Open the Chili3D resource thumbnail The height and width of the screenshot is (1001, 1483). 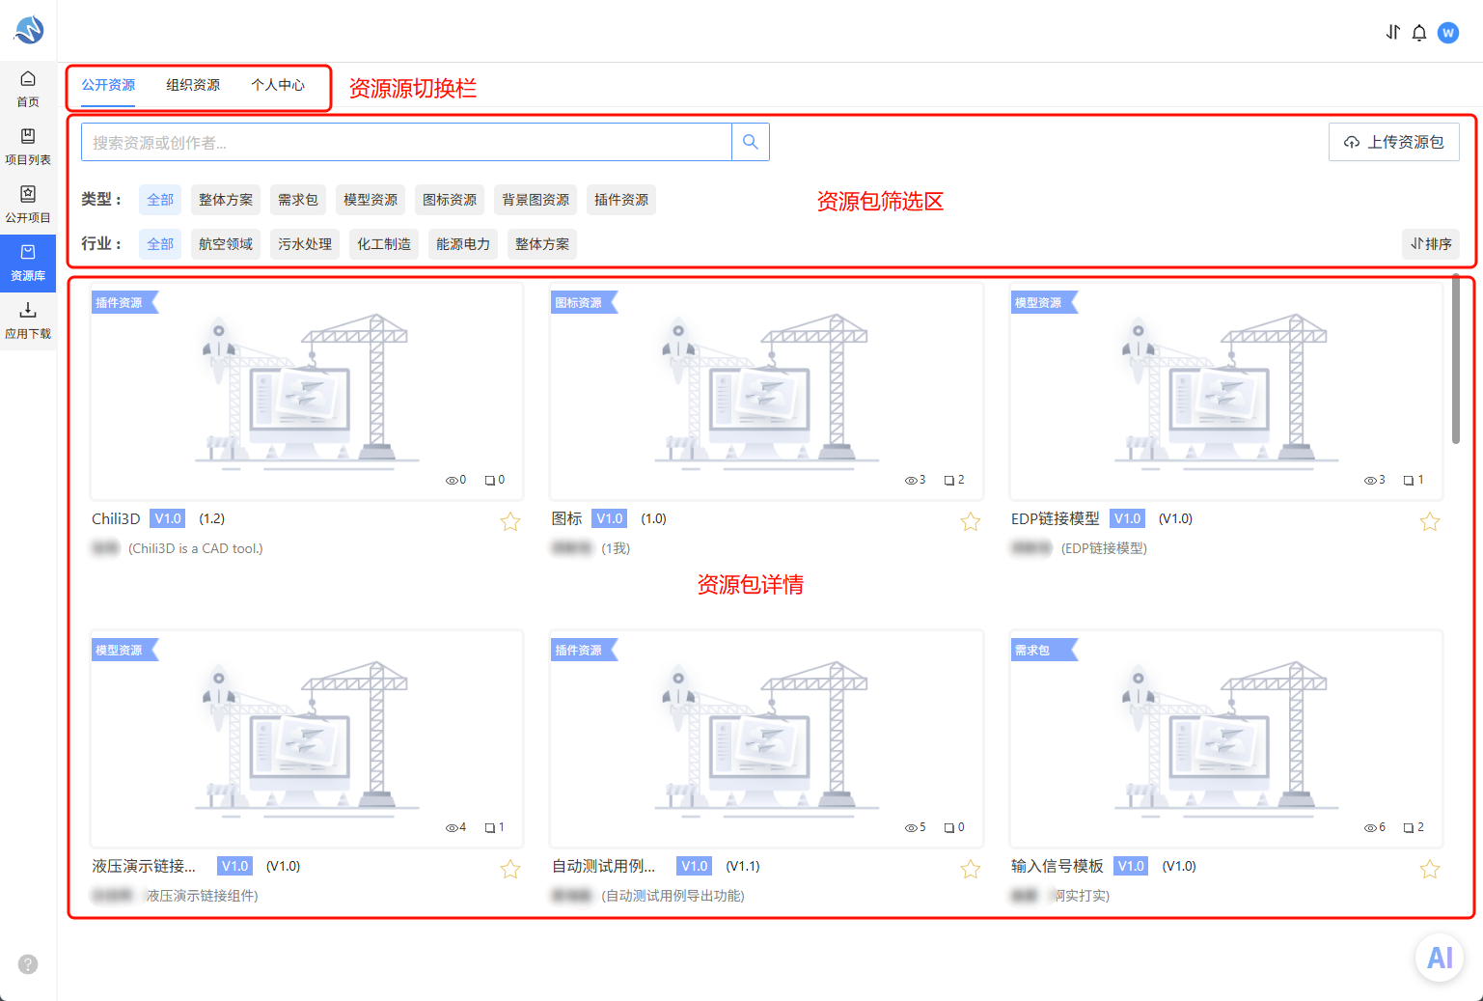(x=307, y=391)
